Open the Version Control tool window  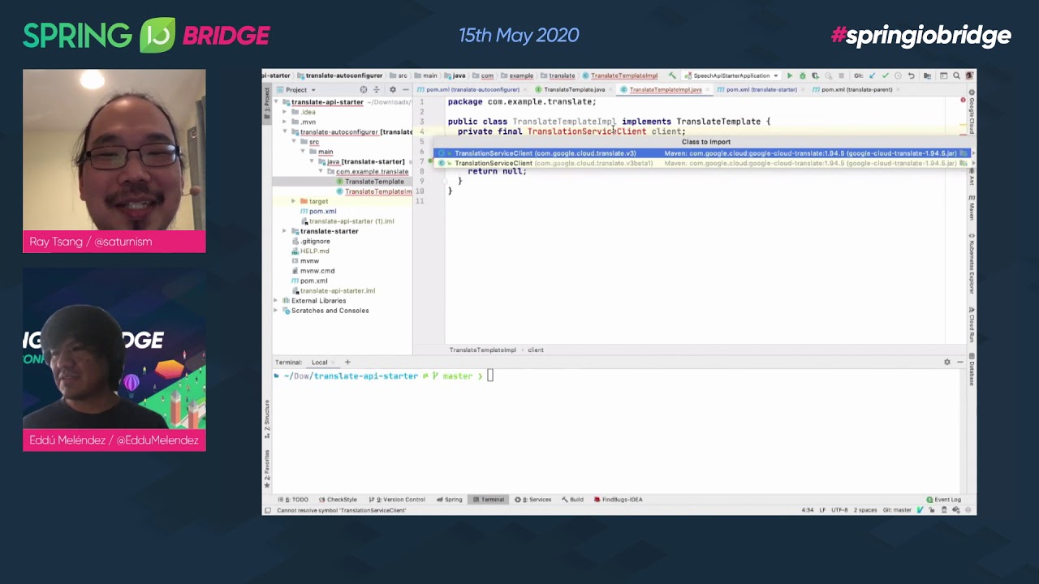pyautogui.click(x=397, y=500)
